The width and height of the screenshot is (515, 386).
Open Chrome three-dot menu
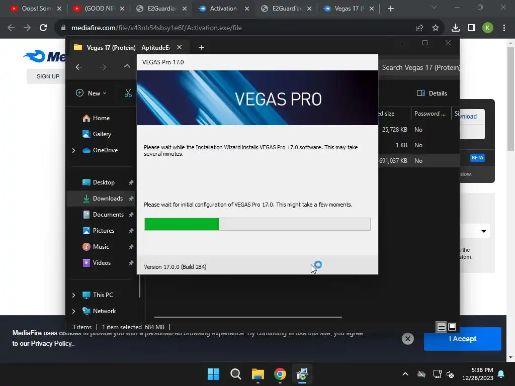pyautogui.click(x=504, y=28)
